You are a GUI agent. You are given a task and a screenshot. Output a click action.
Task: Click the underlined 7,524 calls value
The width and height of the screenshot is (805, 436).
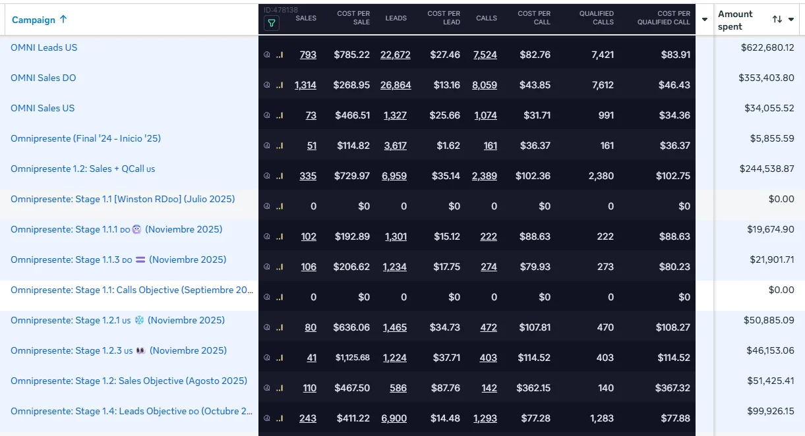tap(485, 55)
